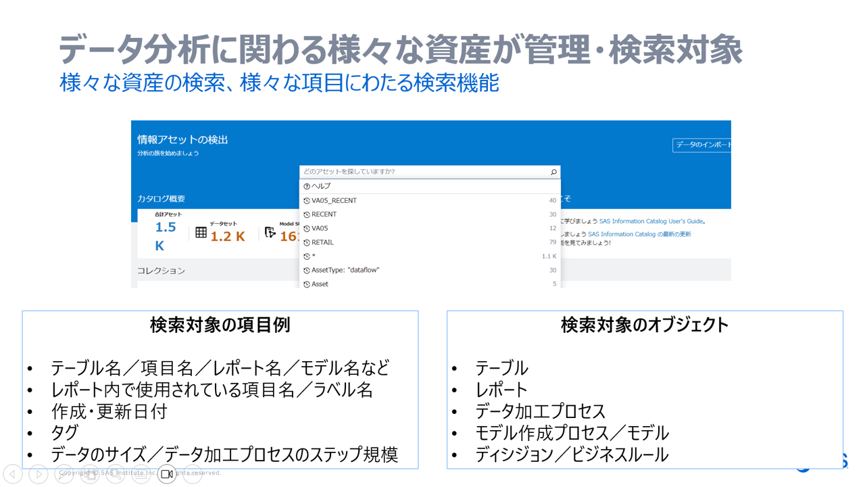Viewport: 865px width, 487px height.
Task: Click the データのインポート button
Action: pos(702,145)
